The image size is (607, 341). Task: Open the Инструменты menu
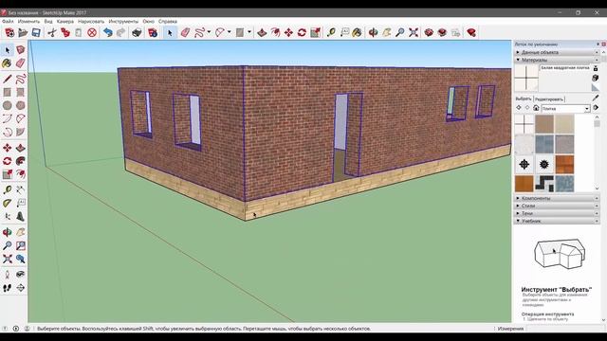(x=123, y=22)
